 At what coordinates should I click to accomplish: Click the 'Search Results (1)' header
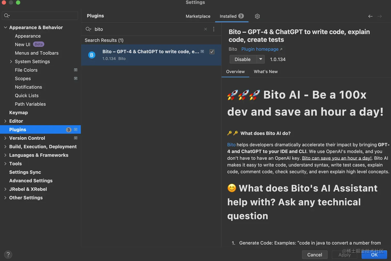[x=104, y=40]
